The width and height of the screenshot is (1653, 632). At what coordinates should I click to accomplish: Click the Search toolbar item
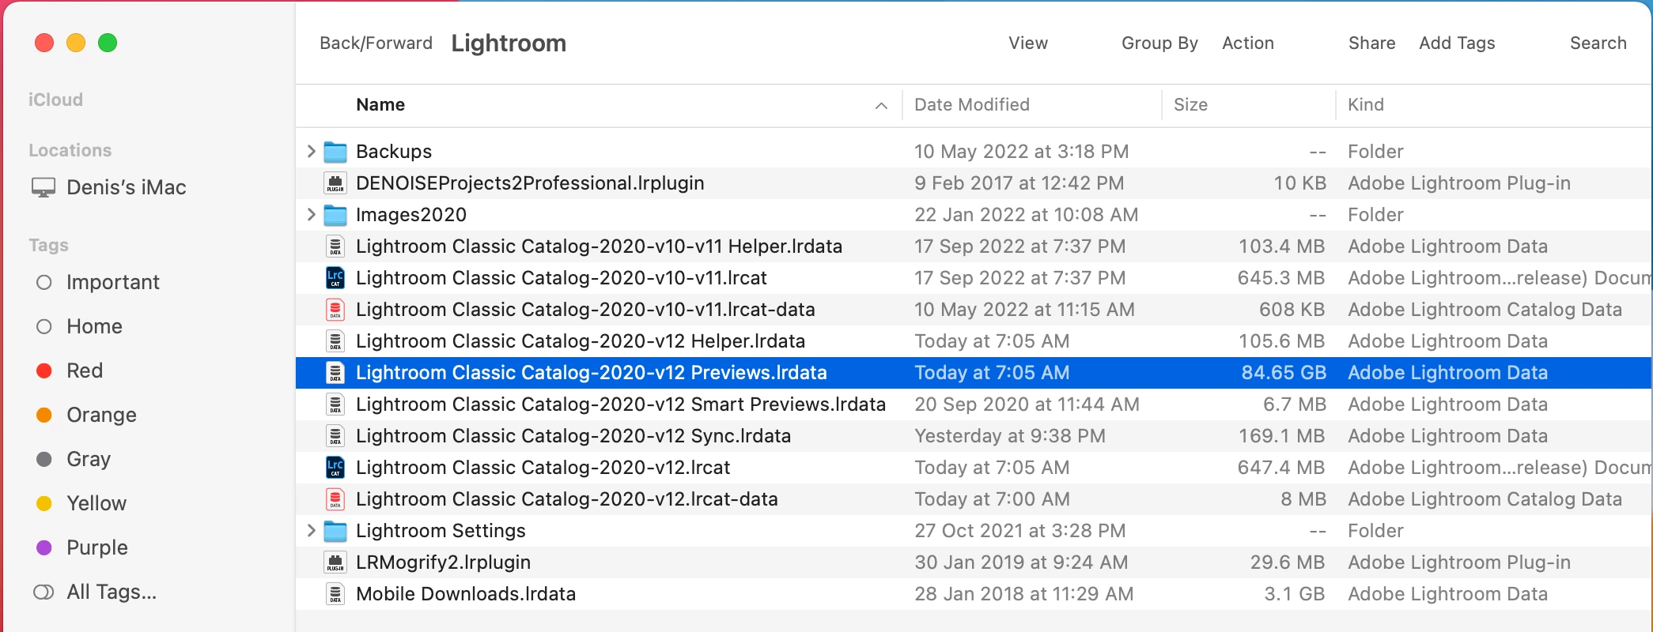[1598, 43]
